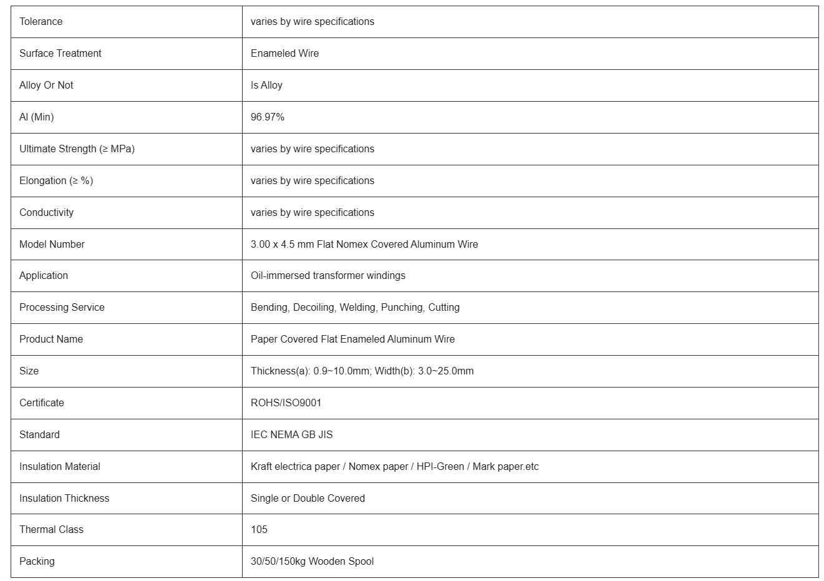Click the Model Number value text
This screenshot has height=581, width=824.
click(364, 245)
